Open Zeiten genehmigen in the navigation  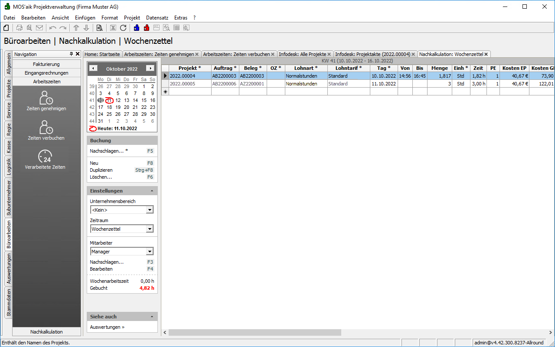(46, 101)
